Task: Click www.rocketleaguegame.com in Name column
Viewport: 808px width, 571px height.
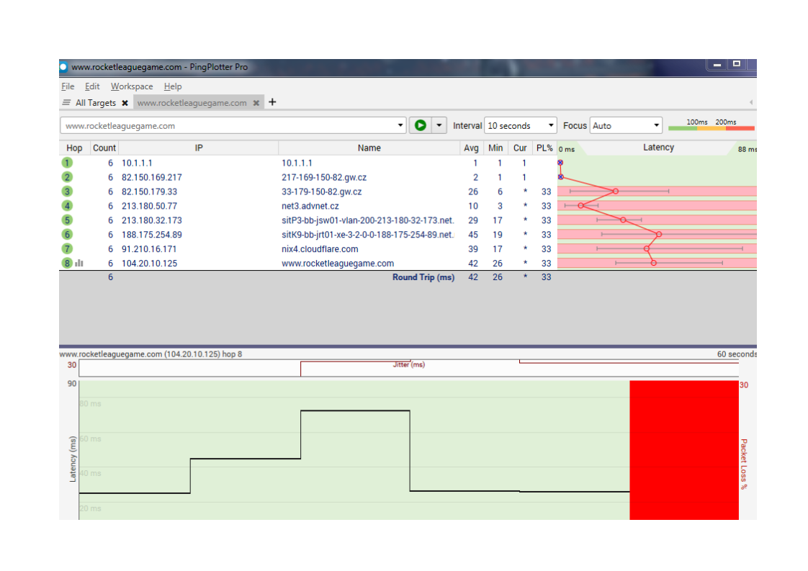Action: point(338,264)
